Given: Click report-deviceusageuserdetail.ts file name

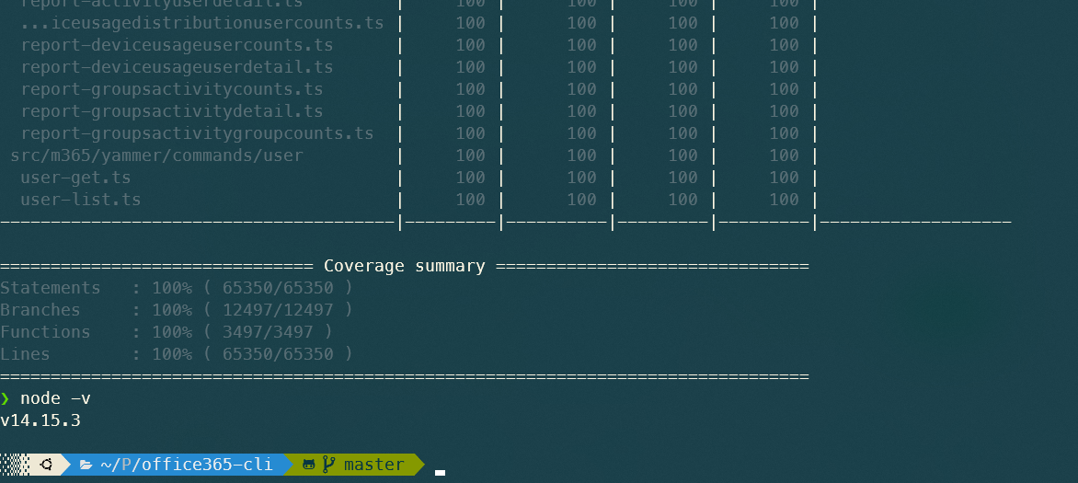Looking at the screenshot, I should coord(177,67).
